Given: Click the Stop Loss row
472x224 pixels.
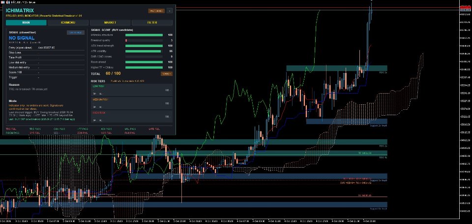Looking at the screenshot, I should (47, 52).
